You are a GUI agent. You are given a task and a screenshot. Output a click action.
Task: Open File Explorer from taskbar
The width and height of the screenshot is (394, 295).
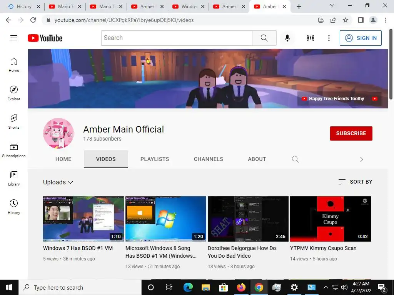click(205, 287)
